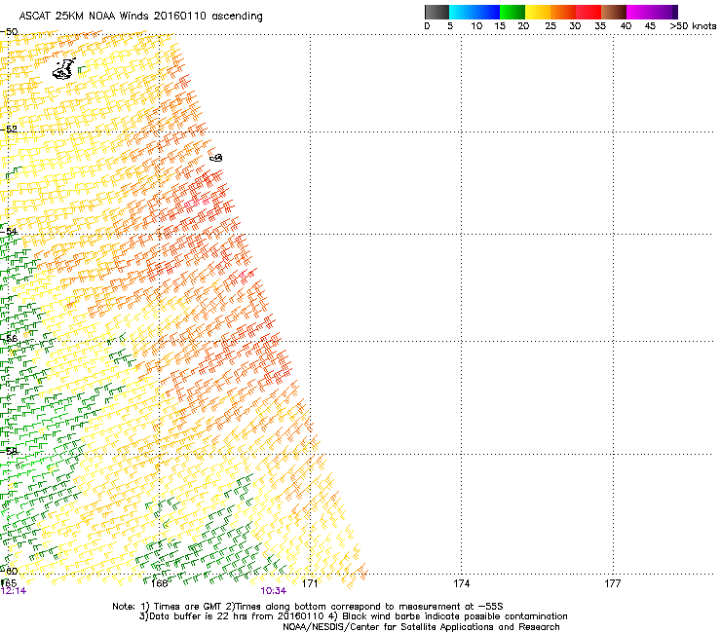Click the cyan-blue 5-15 knots color band
This screenshot has height=633, width=721.
coord(474,12)
